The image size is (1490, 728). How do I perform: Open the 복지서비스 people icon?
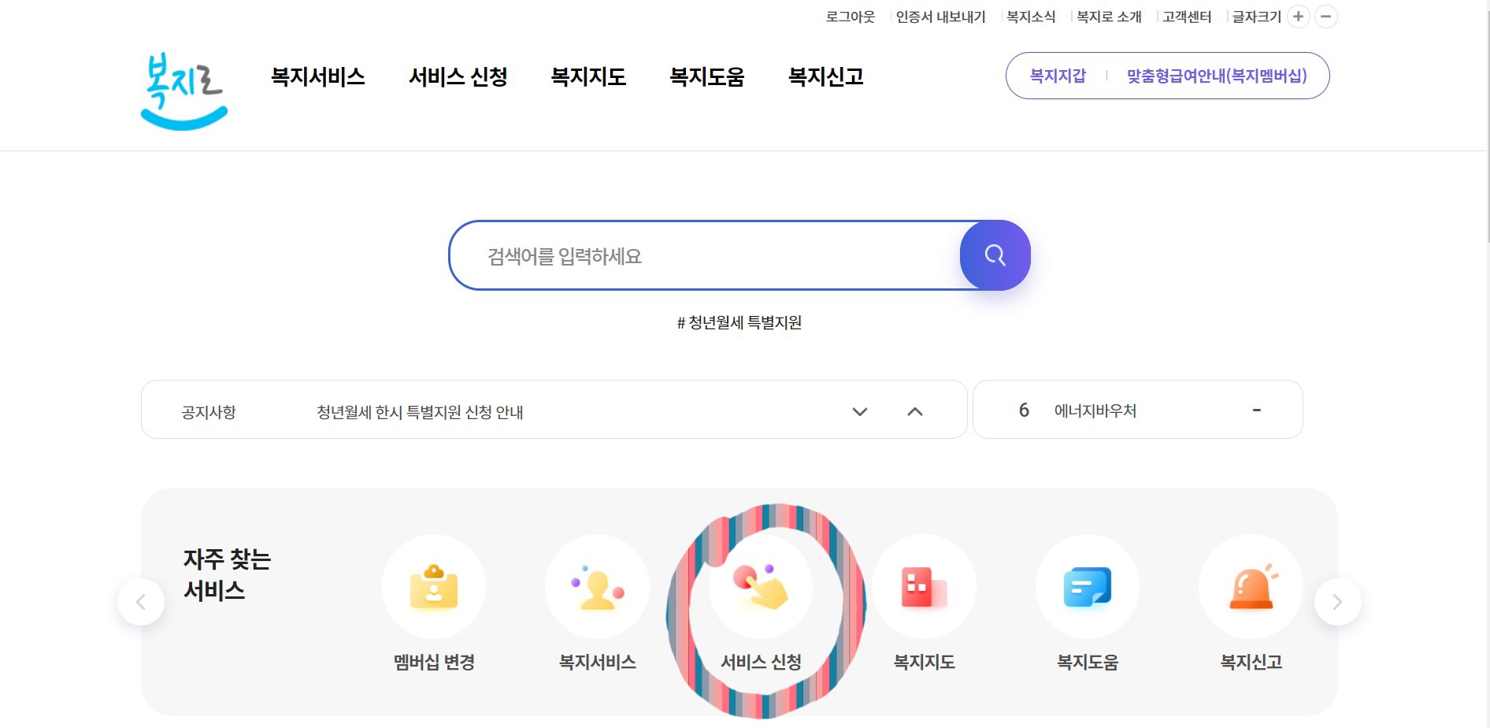[597, 587]
